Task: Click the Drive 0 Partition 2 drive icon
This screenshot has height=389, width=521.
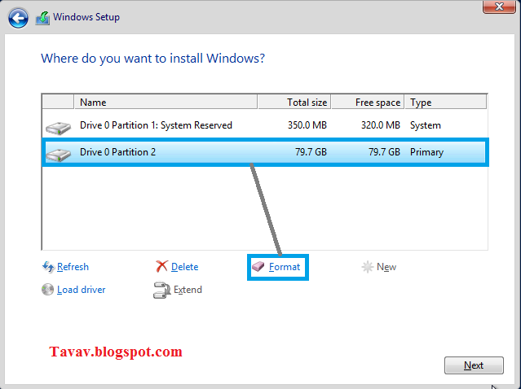Action: pyautogui.click(x=58, y=155)
